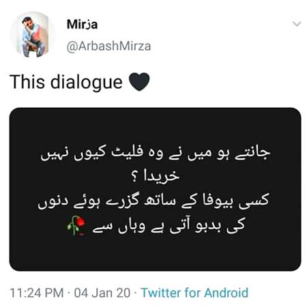Open the tweet options chevron menu

point(297,24)
